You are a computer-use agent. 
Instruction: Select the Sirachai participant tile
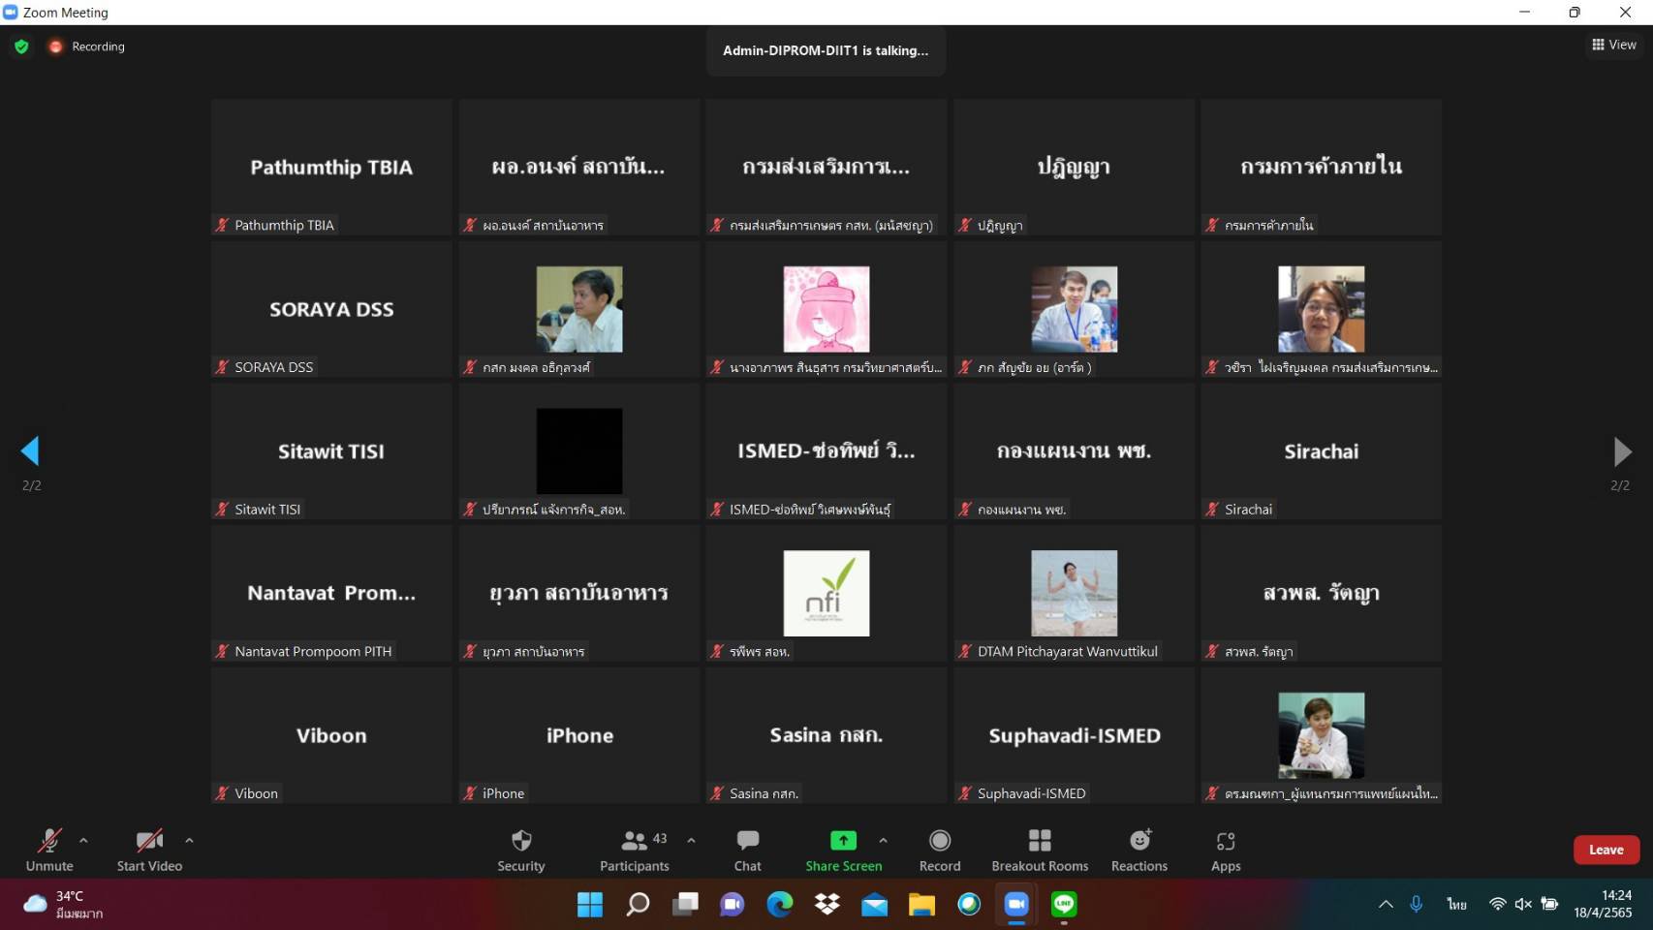(x=1322, y=451)
